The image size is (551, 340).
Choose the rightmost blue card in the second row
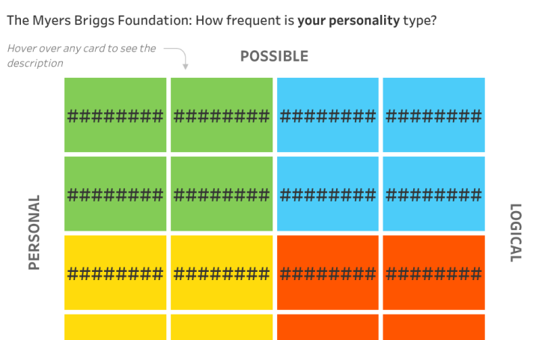pos(434,194)
